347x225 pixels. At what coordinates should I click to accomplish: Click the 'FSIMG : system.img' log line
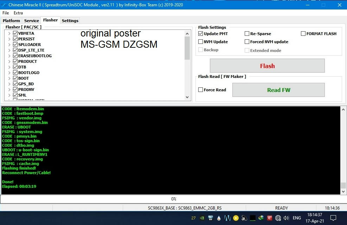pyautogui.click(x=22, y=132)
